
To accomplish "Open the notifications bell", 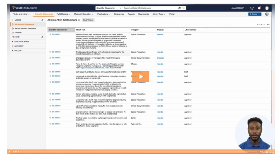I will click(x=259, y=8).
